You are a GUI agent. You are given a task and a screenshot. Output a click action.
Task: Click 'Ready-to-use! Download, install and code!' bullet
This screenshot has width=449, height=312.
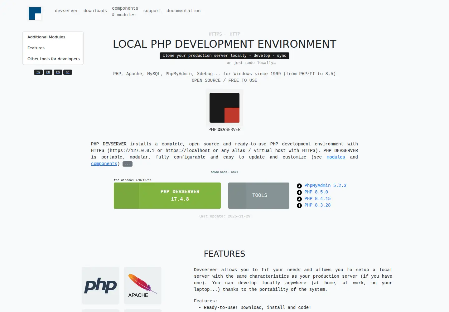coord(258,307)
